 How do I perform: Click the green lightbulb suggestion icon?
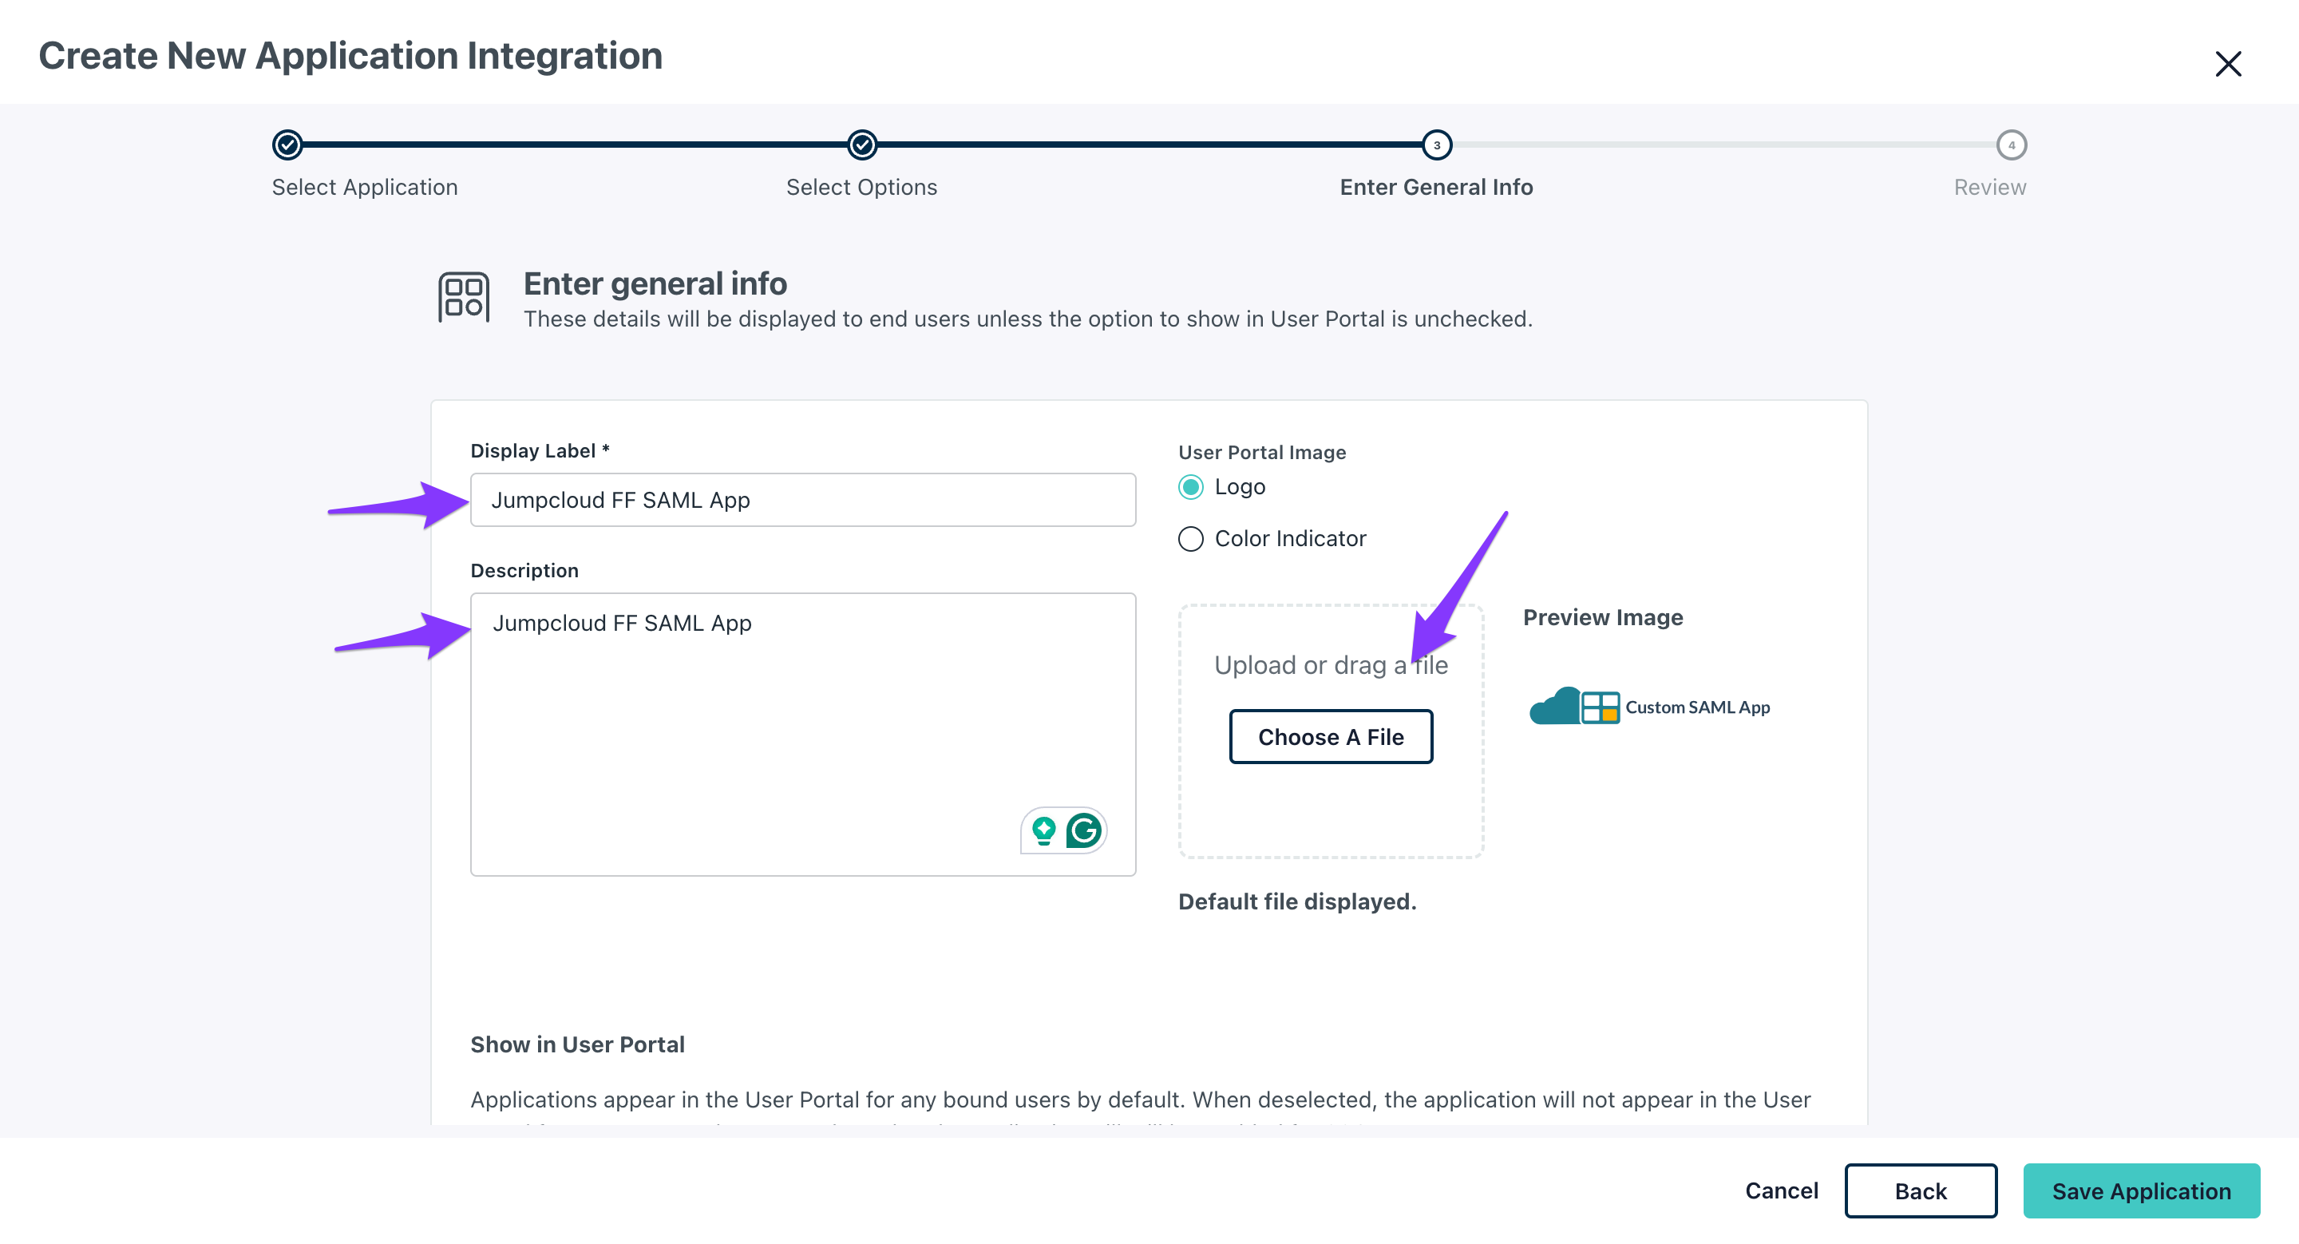(1043, 831)
